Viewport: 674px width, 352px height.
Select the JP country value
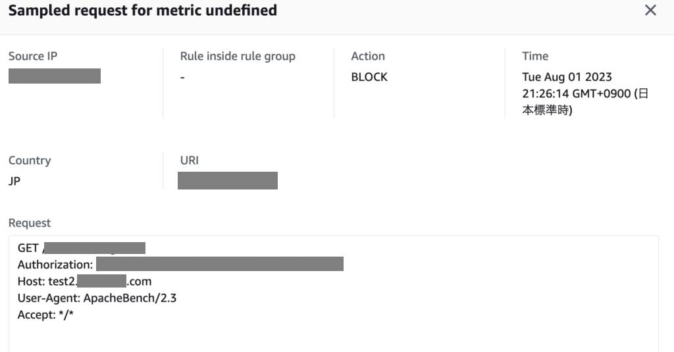(x=14, y=181)
